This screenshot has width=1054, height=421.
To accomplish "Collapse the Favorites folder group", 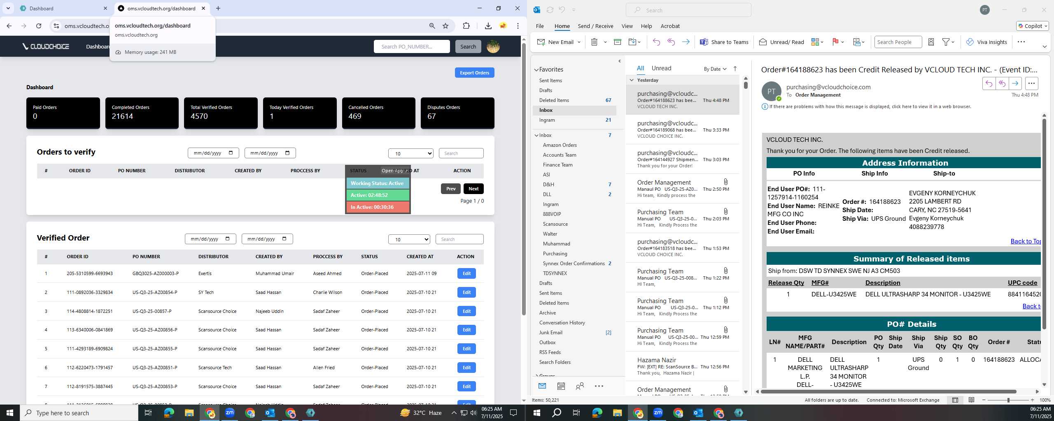I will point(536,70).
